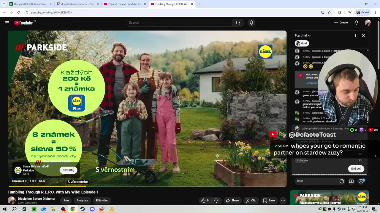Switch to Channel content YouTube Studio tab
This screenshot has height=213, width=380.
click(x=124, y=4)
